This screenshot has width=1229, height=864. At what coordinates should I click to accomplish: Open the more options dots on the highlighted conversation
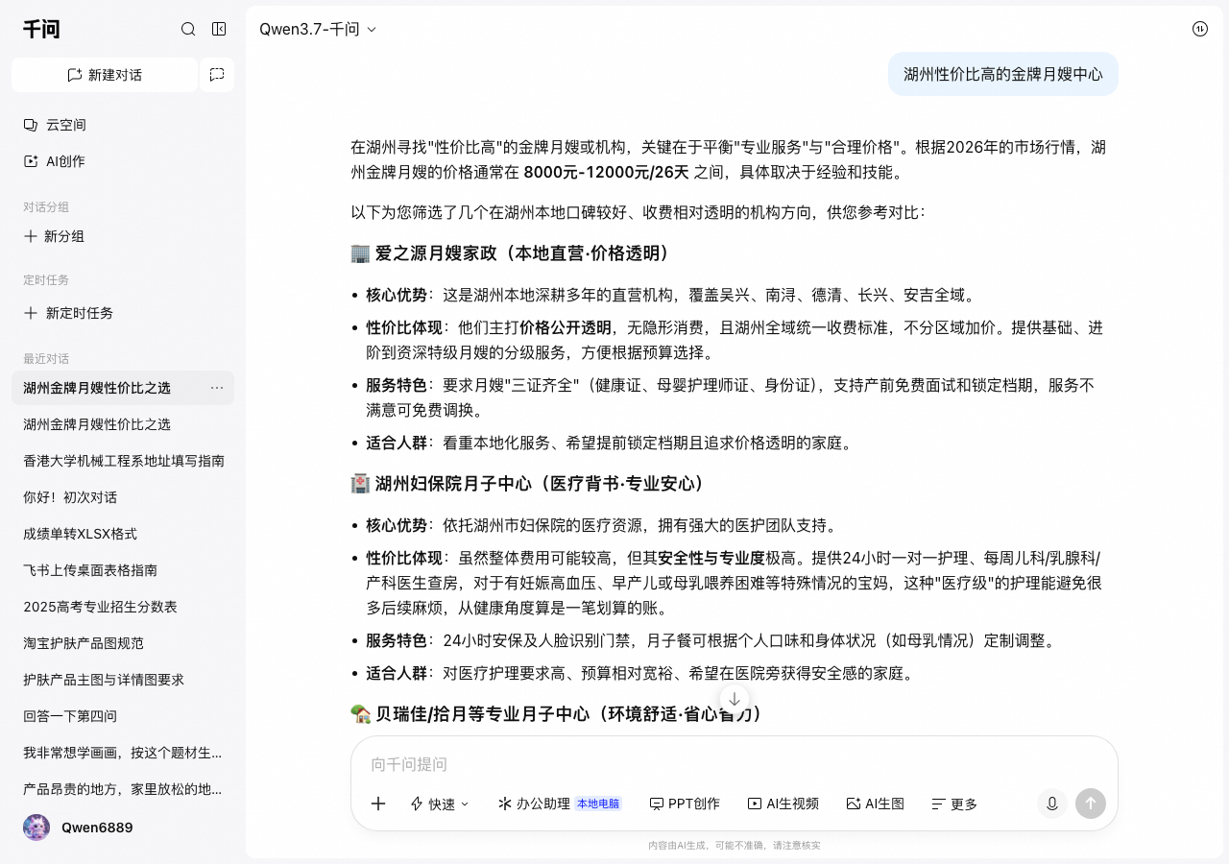[217, 388]
